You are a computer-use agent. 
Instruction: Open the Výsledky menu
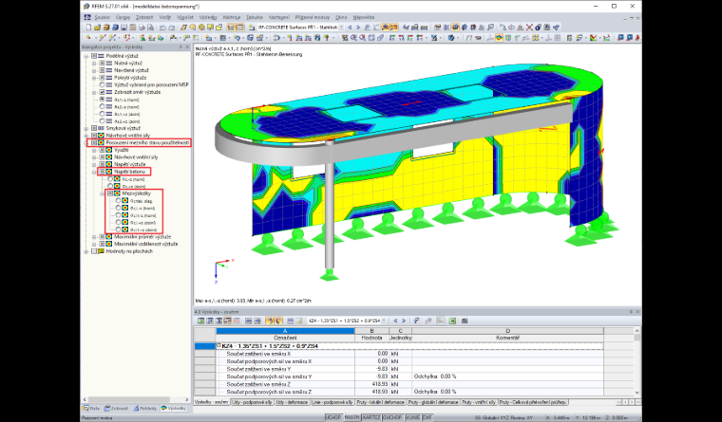coord(208,17)
